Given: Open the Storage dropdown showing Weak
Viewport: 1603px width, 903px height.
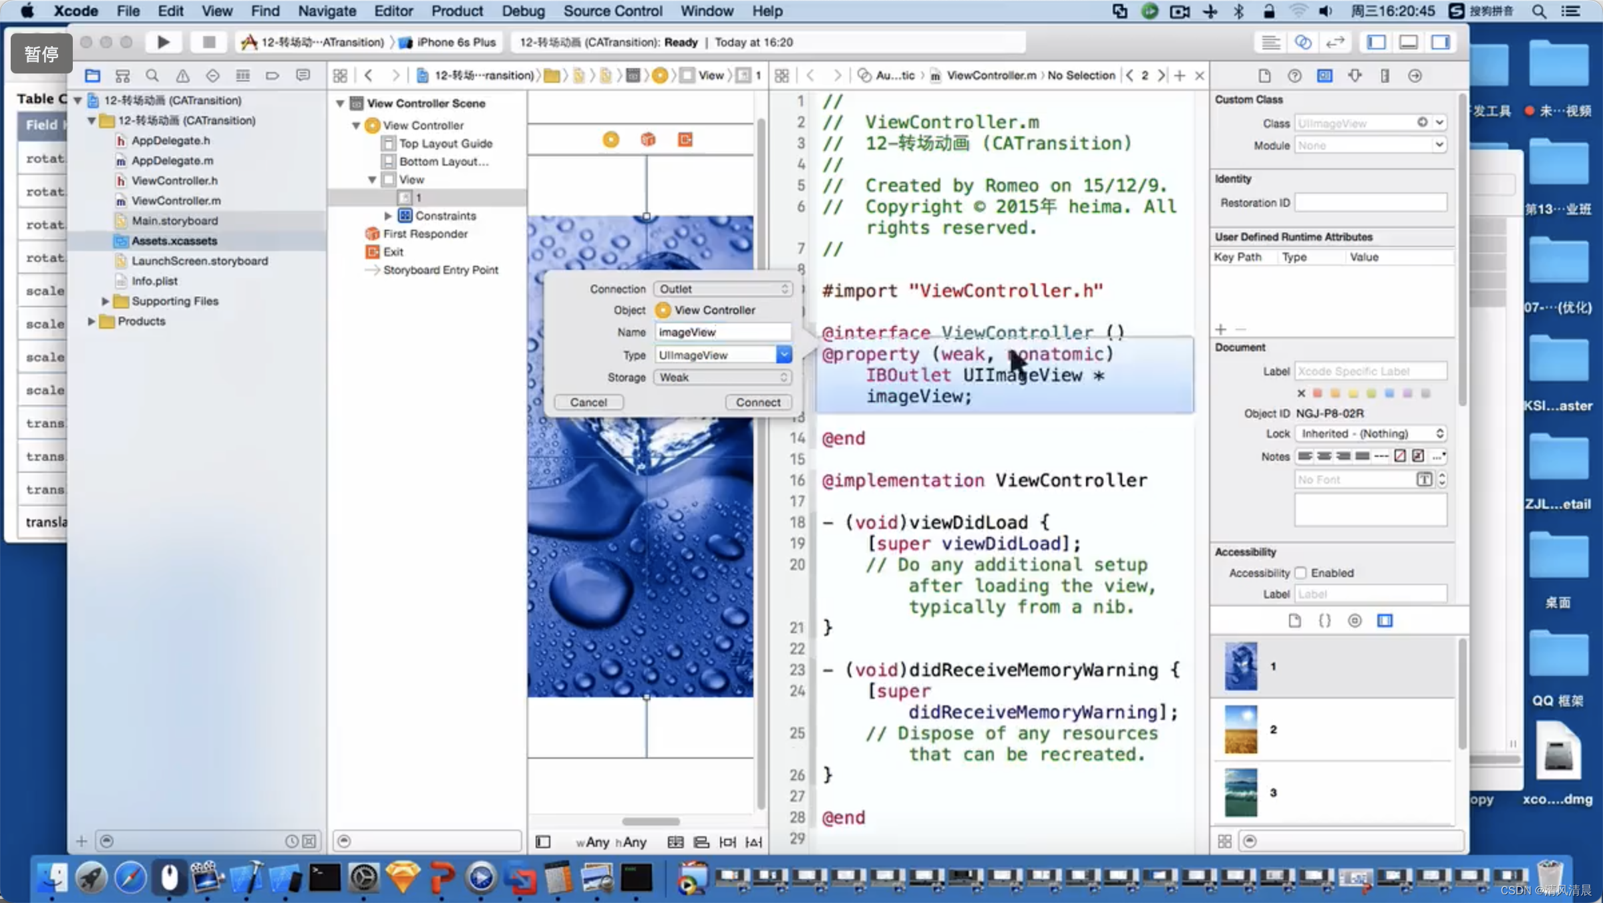Looking at the screenshot, I should 722,377.
